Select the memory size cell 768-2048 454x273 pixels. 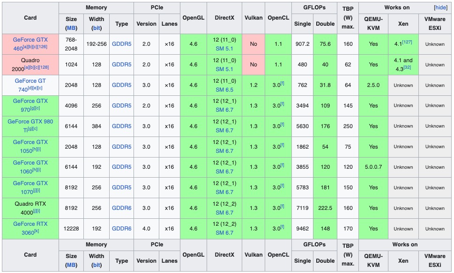[71, 44]
